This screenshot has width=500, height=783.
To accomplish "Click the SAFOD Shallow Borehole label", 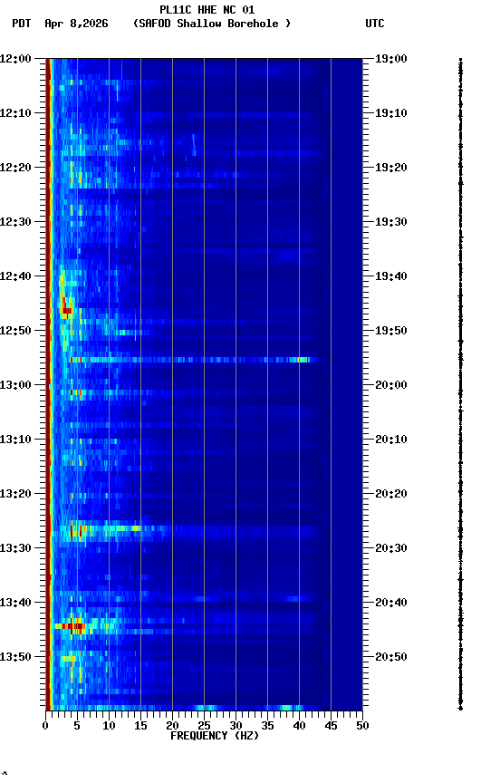I will [212, 24].
